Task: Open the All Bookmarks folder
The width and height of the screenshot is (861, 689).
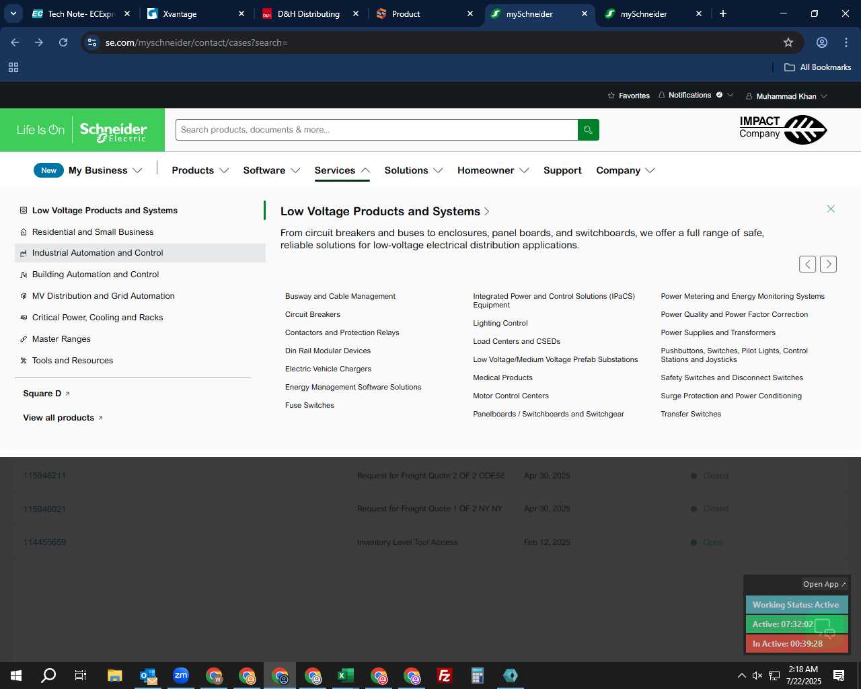Action: coord(818,67)
